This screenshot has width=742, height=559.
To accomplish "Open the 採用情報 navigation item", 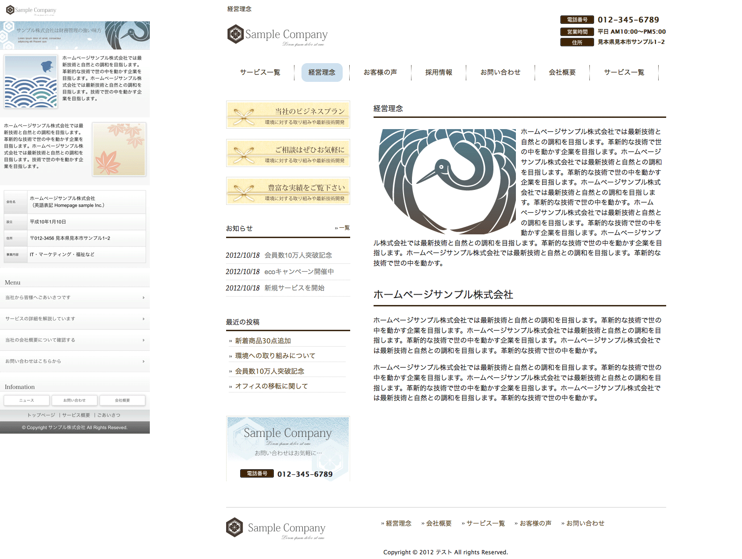I will coord(439,73).
